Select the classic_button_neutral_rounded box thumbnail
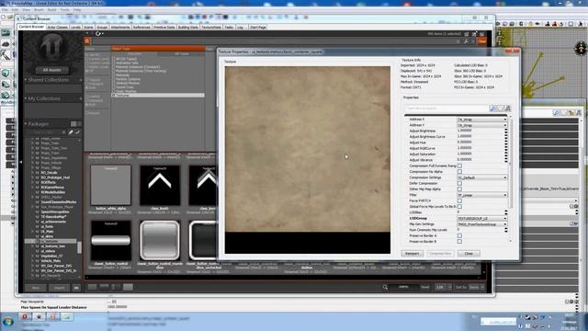This screenshot has height=331, width=588. point(160,240)
